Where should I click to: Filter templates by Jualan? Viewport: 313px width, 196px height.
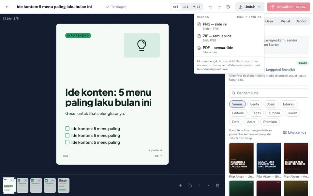(x=292, y=113)
